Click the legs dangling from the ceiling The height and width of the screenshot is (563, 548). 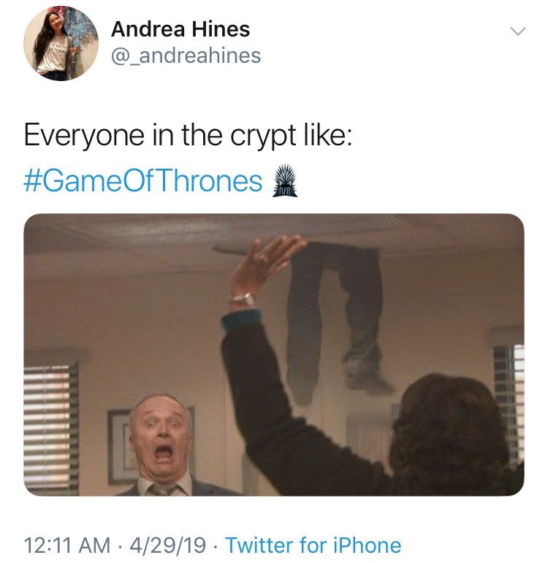point(336,321)
